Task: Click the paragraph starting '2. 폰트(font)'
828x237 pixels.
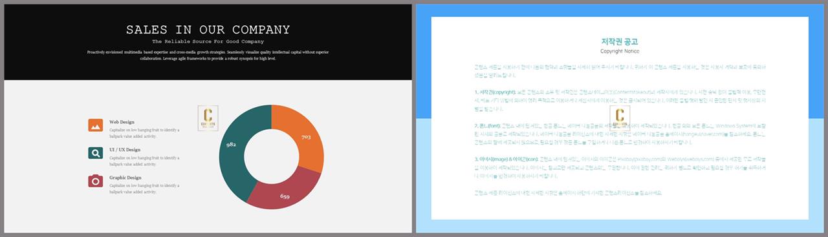Action: coord(620,134)
